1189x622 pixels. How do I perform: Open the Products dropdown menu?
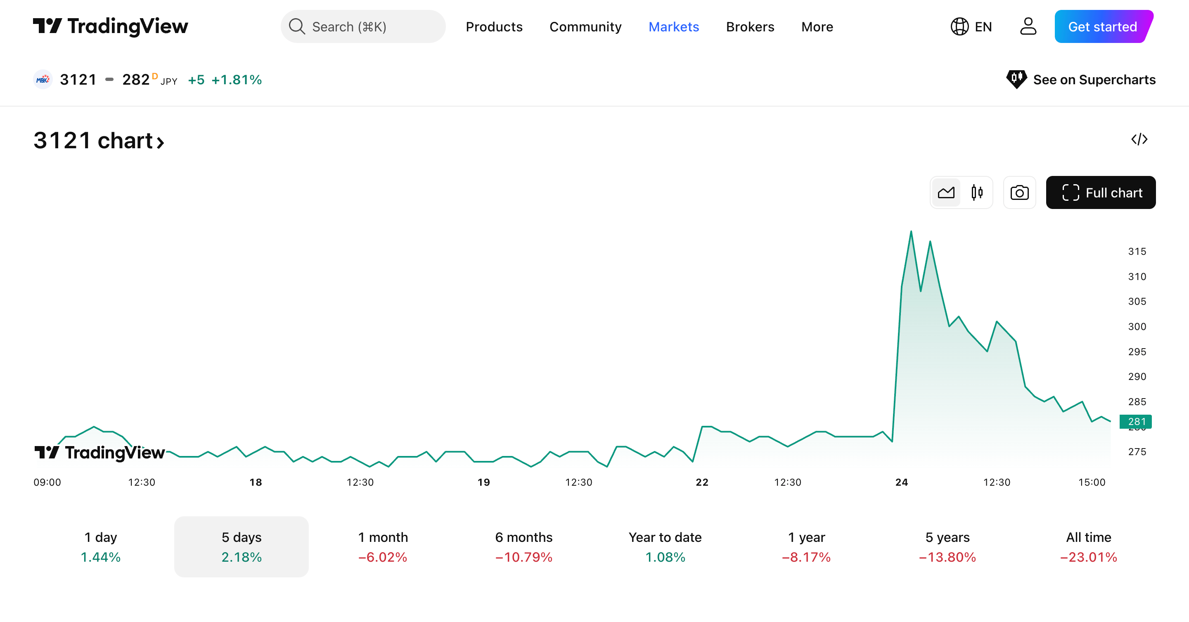(494, 27)
